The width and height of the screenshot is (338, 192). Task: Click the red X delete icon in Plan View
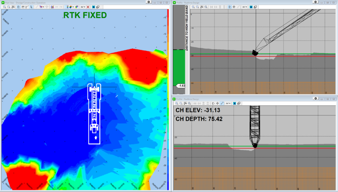88,7
